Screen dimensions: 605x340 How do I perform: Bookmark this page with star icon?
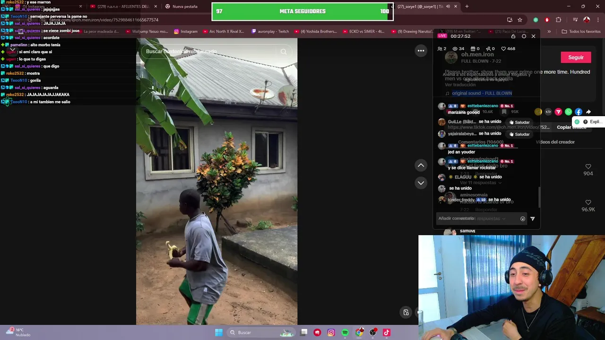coord(520,20)
